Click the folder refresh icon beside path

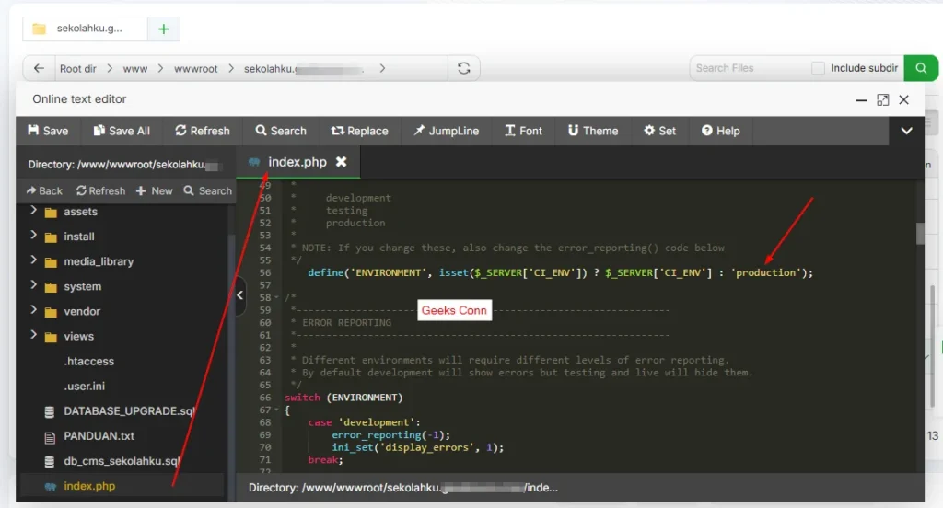(463, 68)
